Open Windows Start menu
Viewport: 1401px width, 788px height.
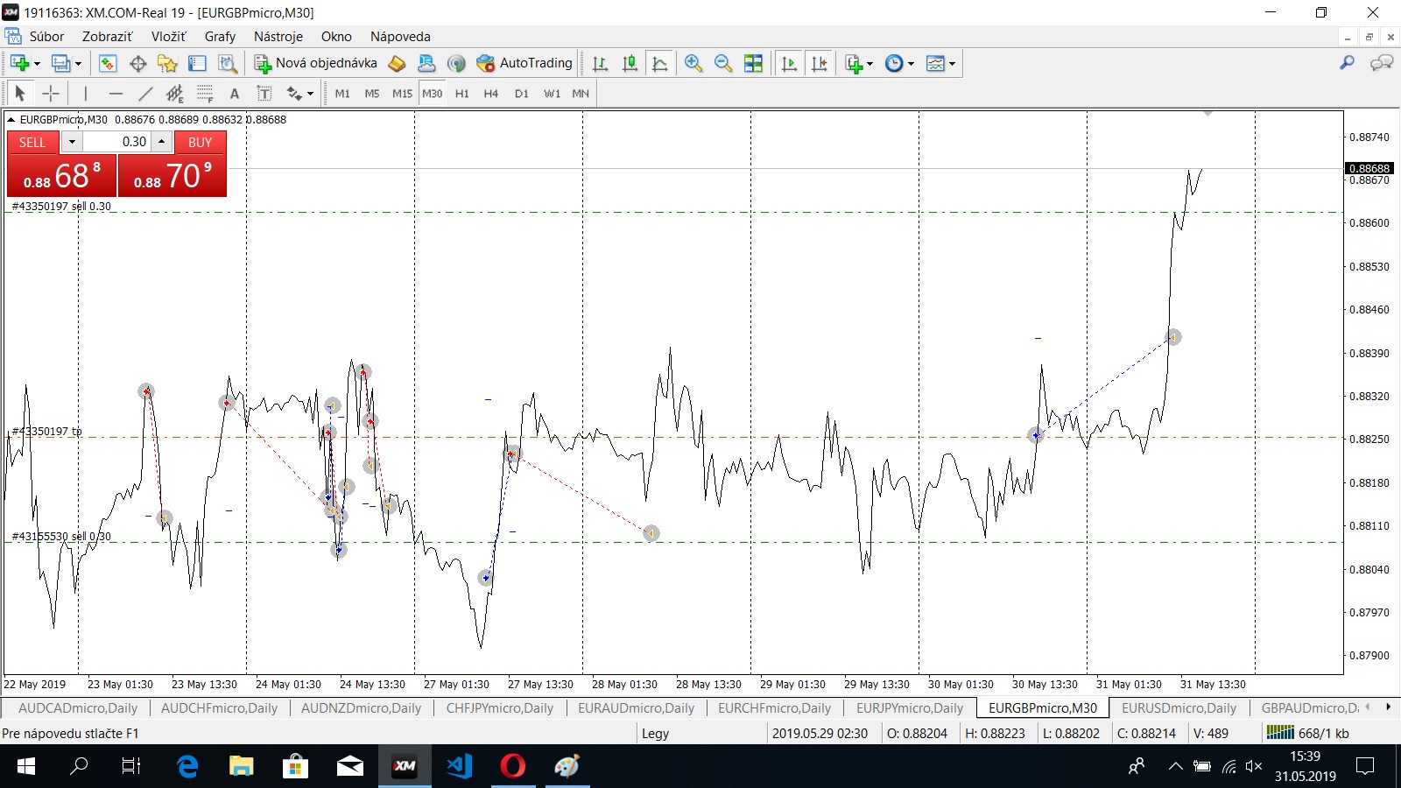coord(25,766)
